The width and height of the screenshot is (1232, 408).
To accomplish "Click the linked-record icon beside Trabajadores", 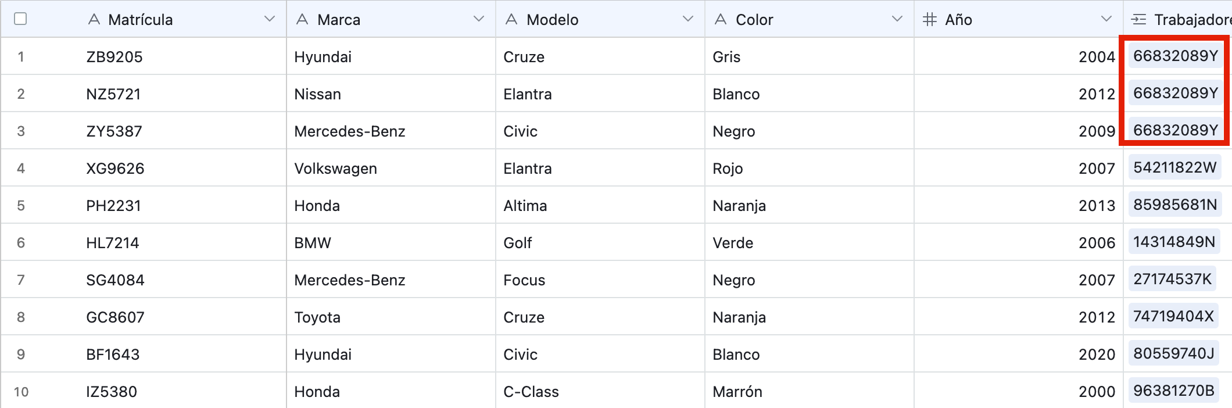I will 1139,20.
